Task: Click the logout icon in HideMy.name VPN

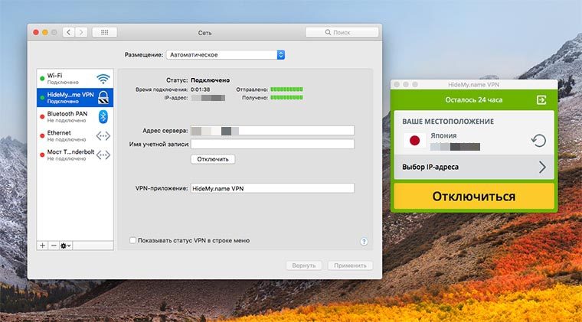Action: [541, 99]
